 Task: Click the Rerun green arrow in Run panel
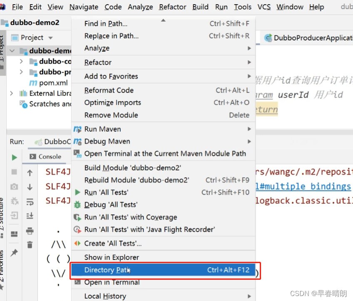pos(14,158)
